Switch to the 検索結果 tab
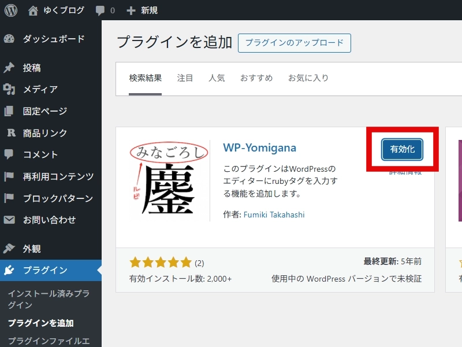The height and width of the screenshot is (347, 462). coord(146,78)
